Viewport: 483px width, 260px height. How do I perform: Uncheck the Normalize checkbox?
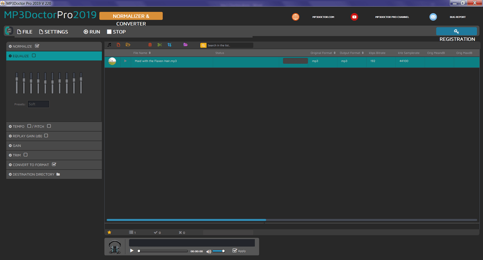tap(37, 46)
